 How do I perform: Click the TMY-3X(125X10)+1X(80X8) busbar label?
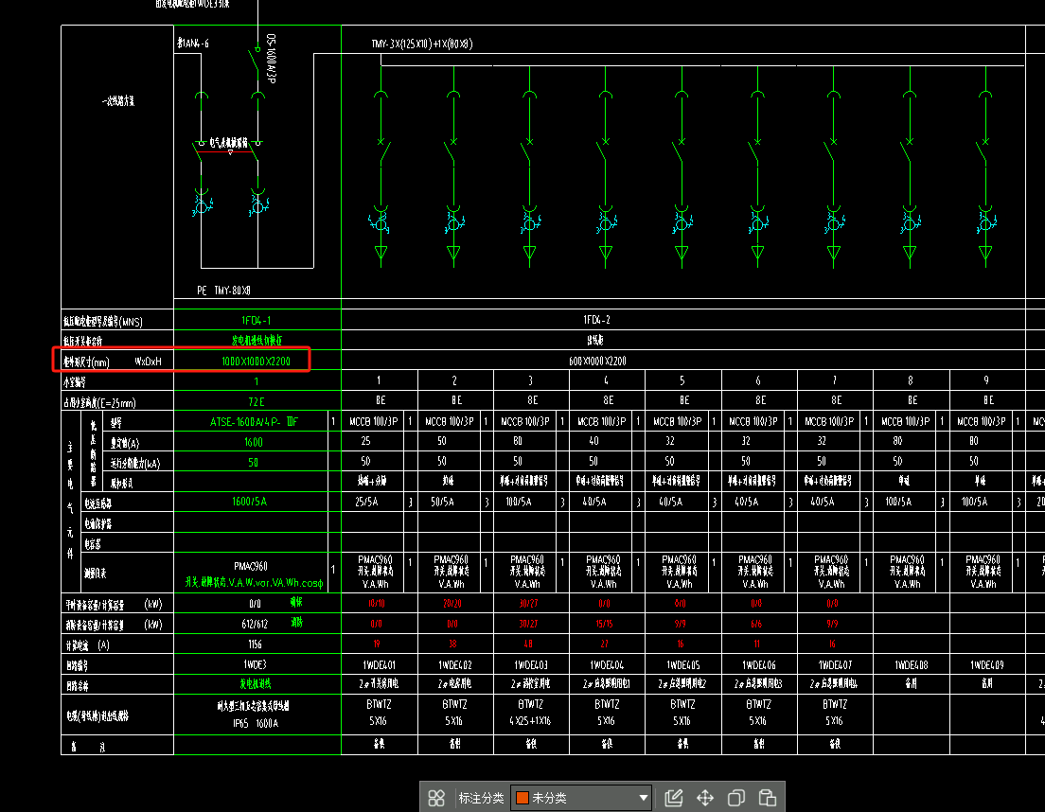[x=422, y=44]
